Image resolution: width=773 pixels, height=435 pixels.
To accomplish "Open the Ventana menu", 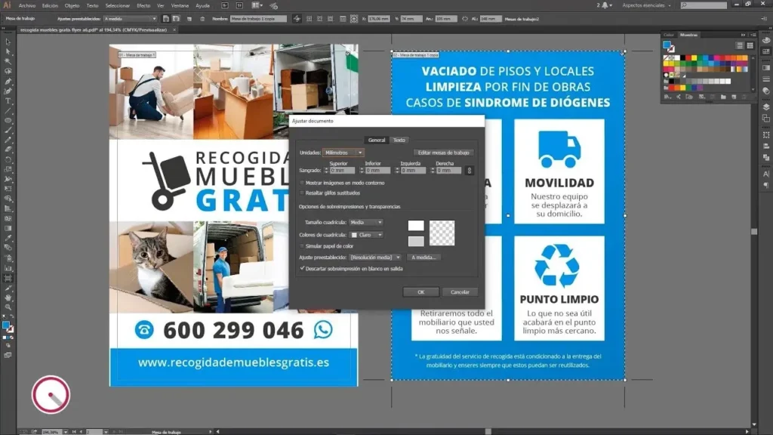I will pos(180,5).
